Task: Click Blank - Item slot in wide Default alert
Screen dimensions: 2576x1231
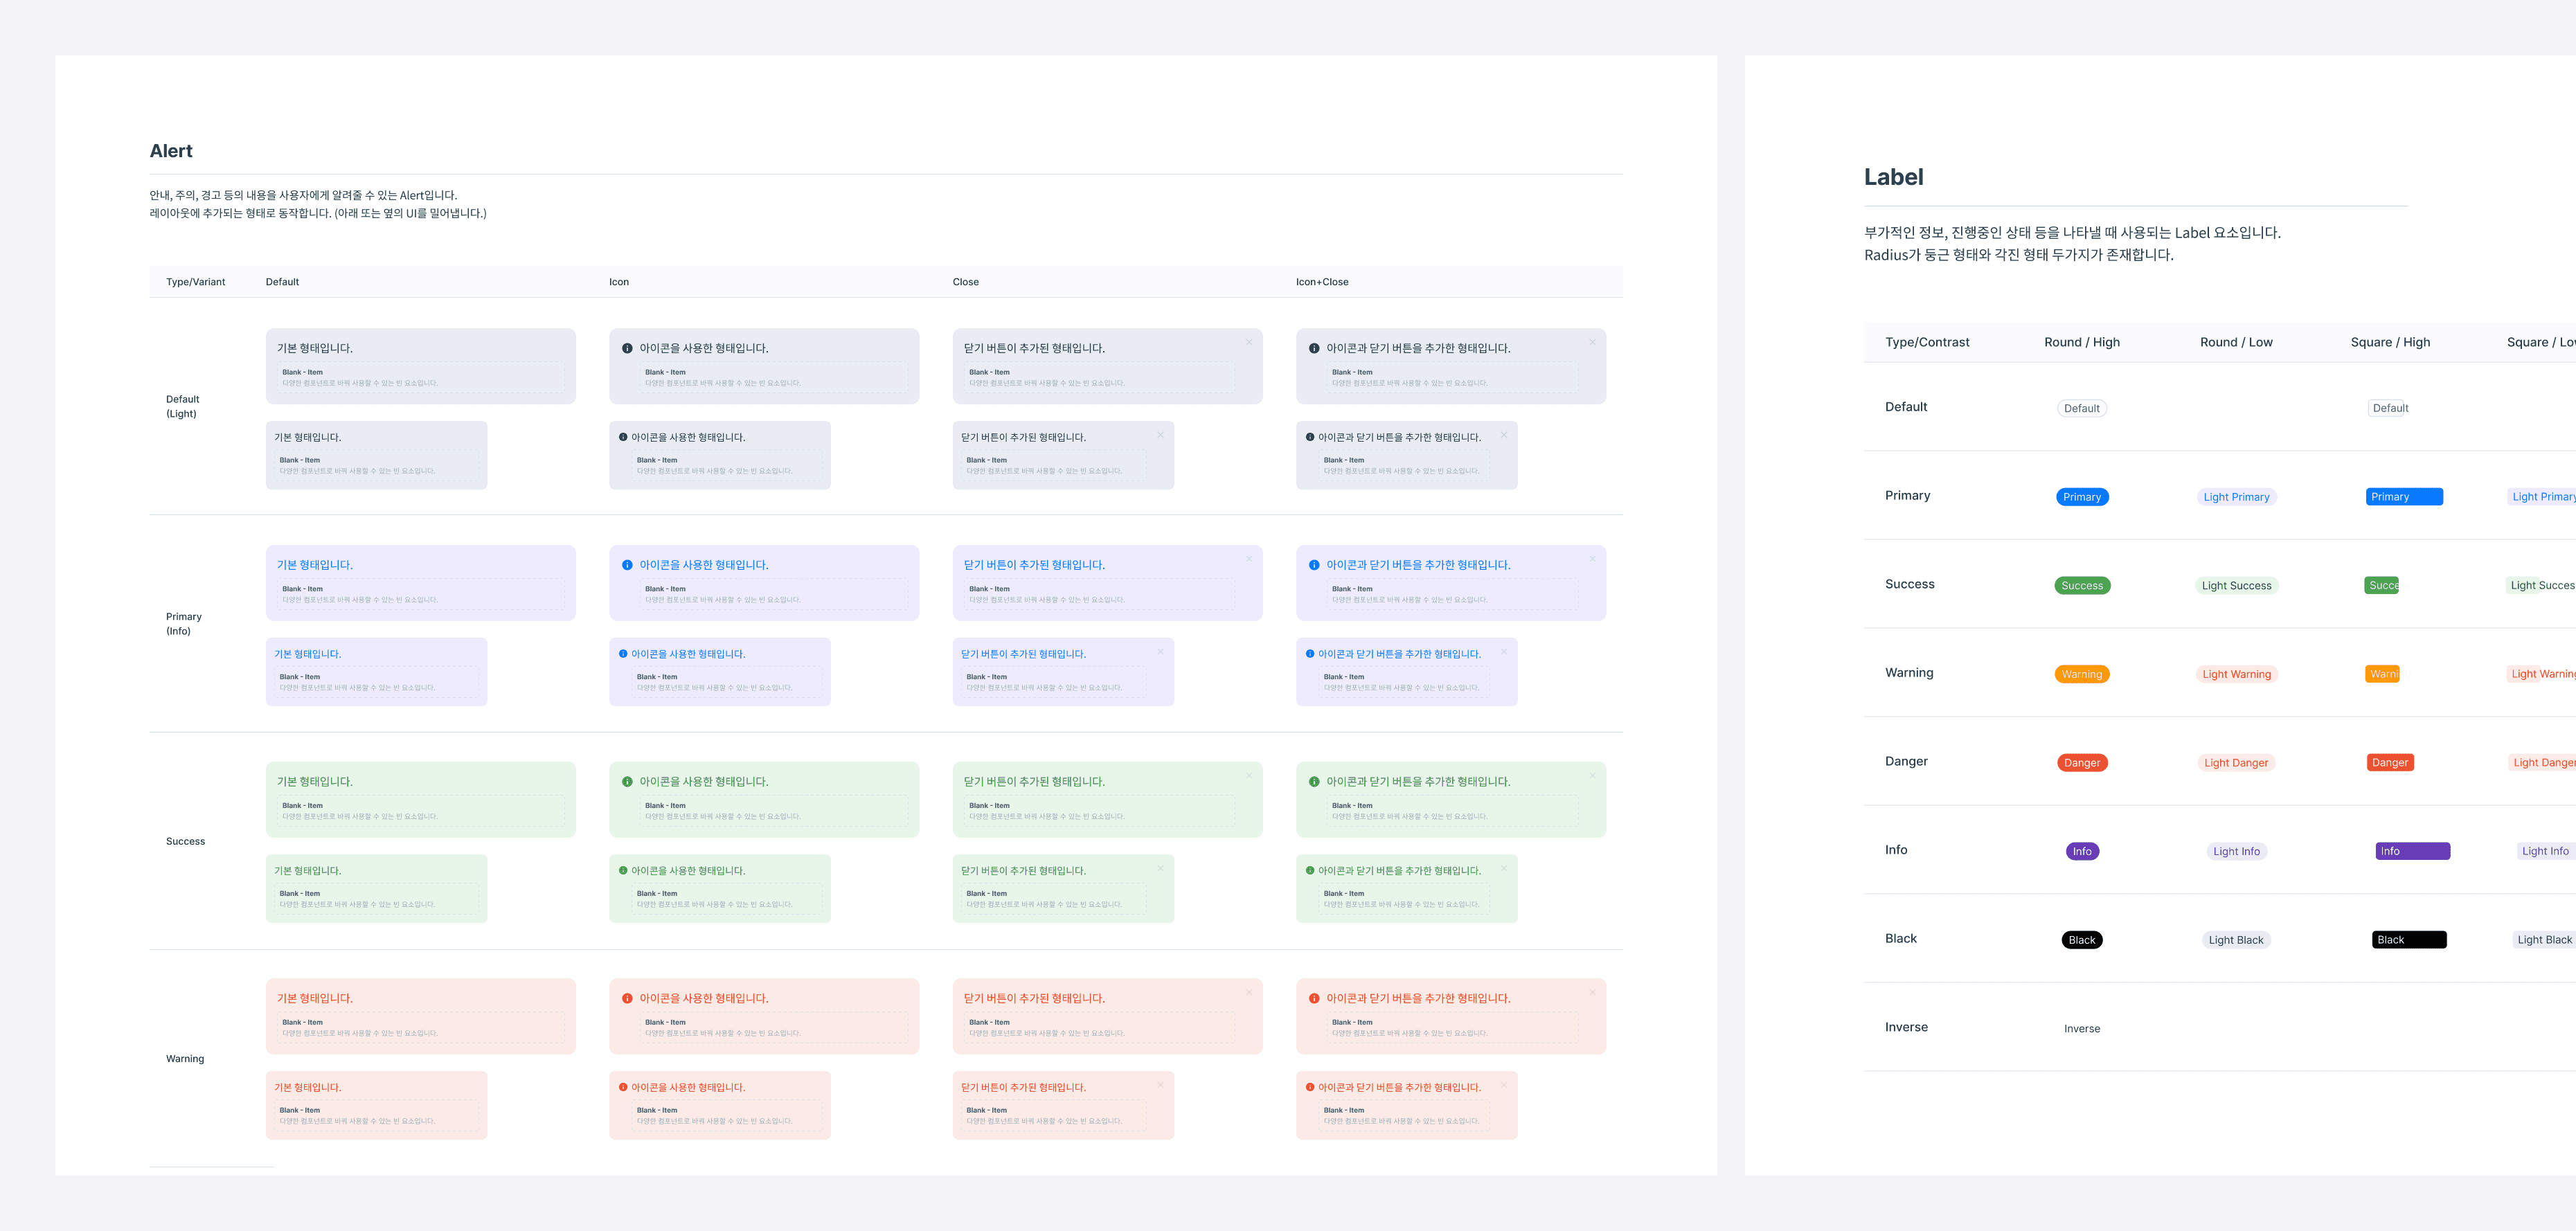Action: [420, 378]
